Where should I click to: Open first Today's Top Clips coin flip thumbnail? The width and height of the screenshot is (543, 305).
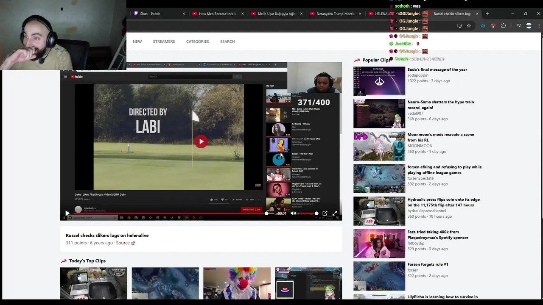[x=93, y=283]
